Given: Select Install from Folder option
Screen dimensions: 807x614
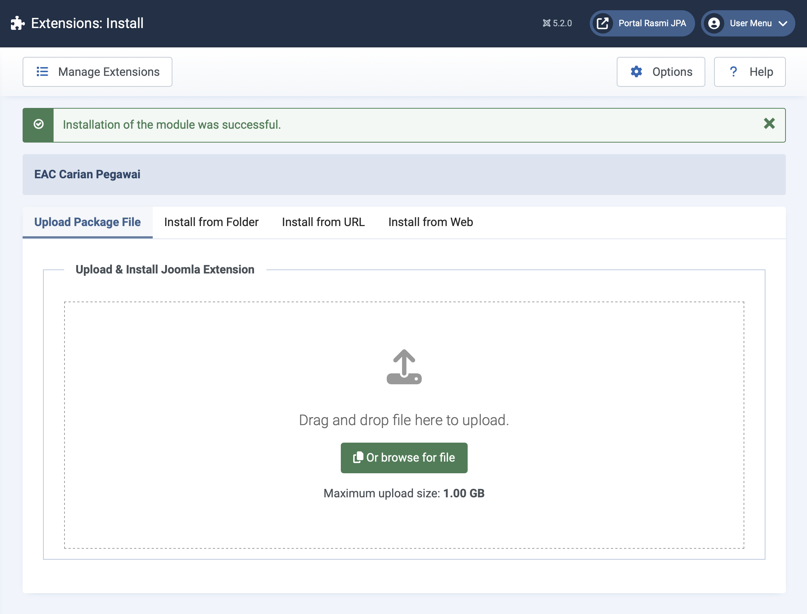Looking at the screenshot, I should pyautogui.click(x=211, y=222).
